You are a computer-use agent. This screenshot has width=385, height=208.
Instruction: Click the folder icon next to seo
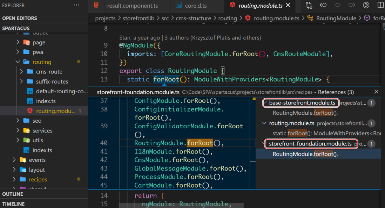27,121
